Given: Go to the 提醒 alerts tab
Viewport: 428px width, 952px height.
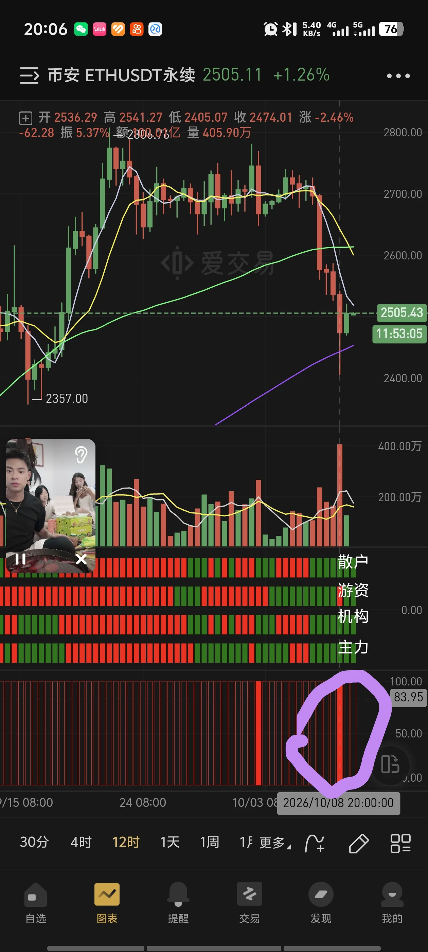Looking at the screenshot, I should (178, 903).
